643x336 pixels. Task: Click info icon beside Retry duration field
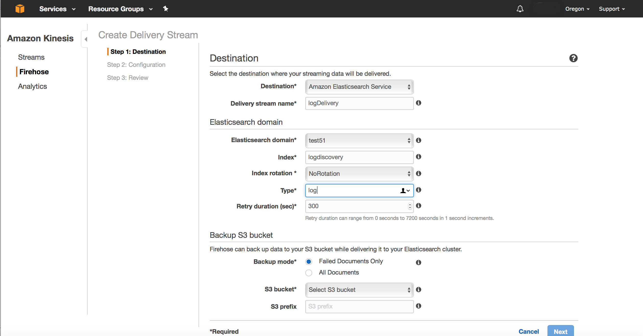(x=418, y=206)
